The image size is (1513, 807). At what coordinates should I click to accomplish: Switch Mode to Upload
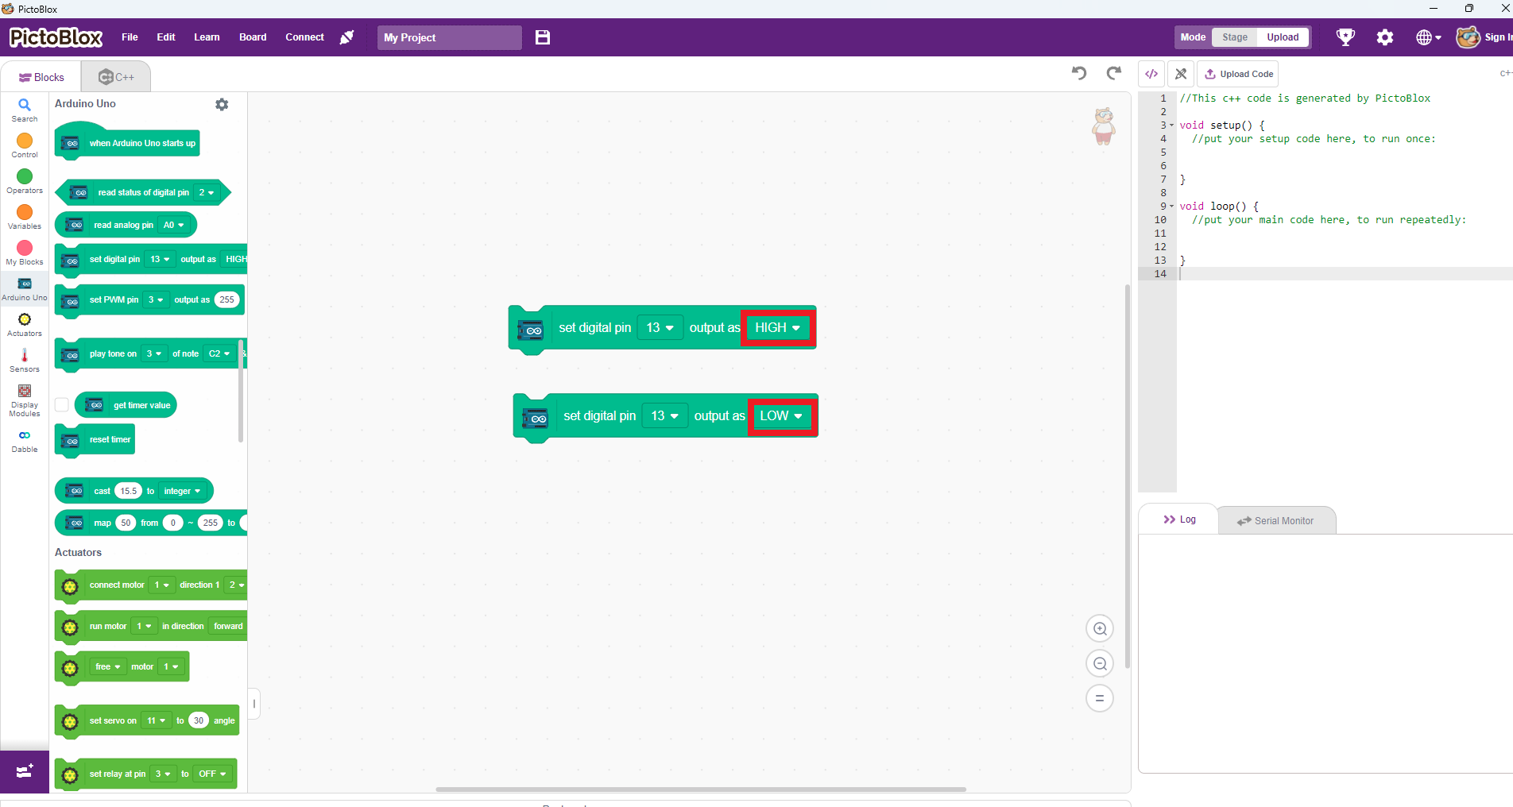pos(1282,37)
